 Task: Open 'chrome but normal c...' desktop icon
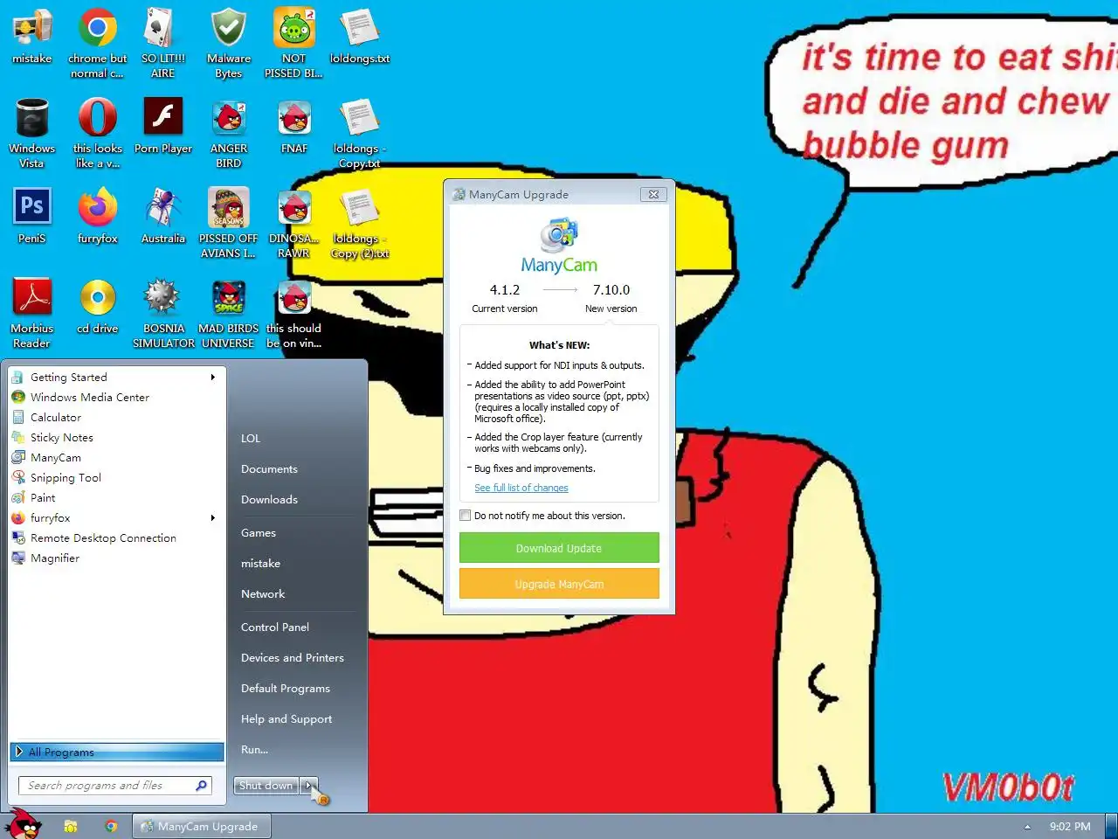[97, 43]
